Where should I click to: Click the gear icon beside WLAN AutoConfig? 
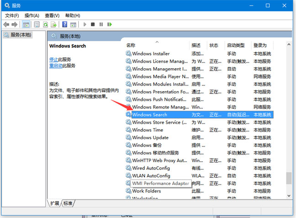click(x=128, y=176)
